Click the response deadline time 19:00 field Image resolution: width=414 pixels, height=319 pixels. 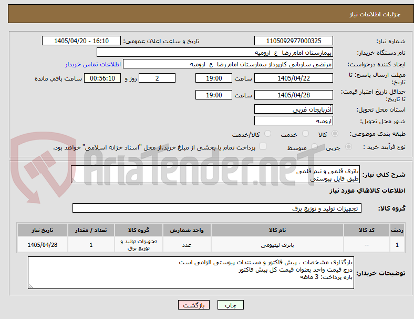tap(214, 78)
